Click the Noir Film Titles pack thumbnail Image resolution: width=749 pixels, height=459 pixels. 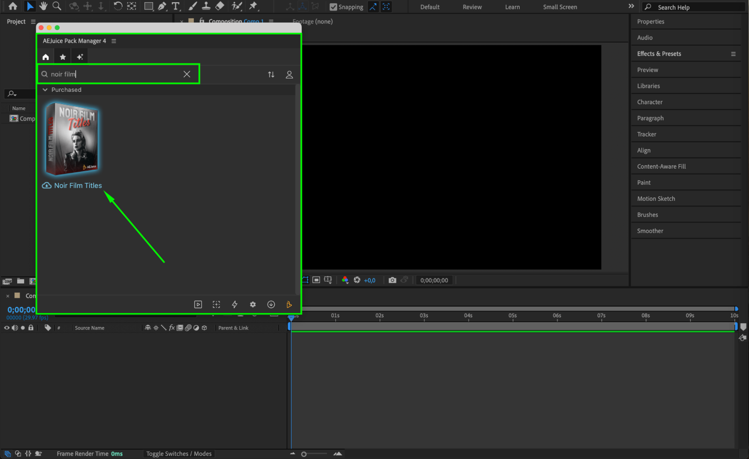pos(72,138)
